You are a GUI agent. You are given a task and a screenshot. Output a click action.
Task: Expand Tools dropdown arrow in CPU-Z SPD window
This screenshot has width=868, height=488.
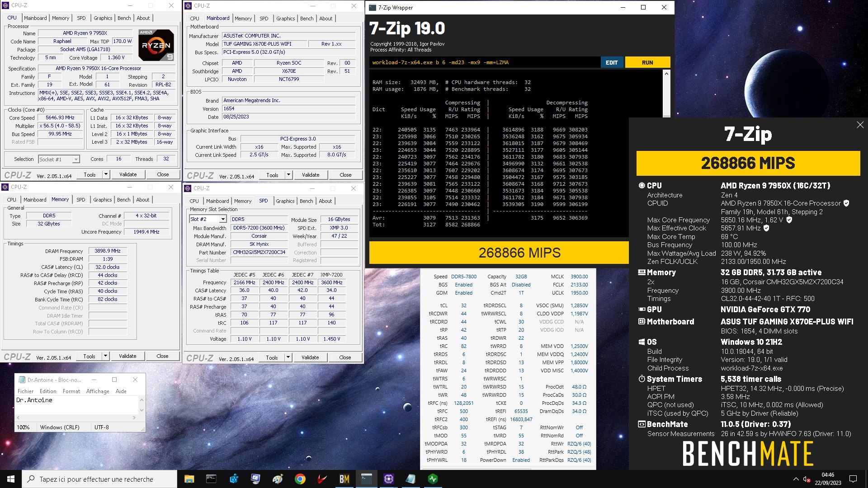point(288,357)
